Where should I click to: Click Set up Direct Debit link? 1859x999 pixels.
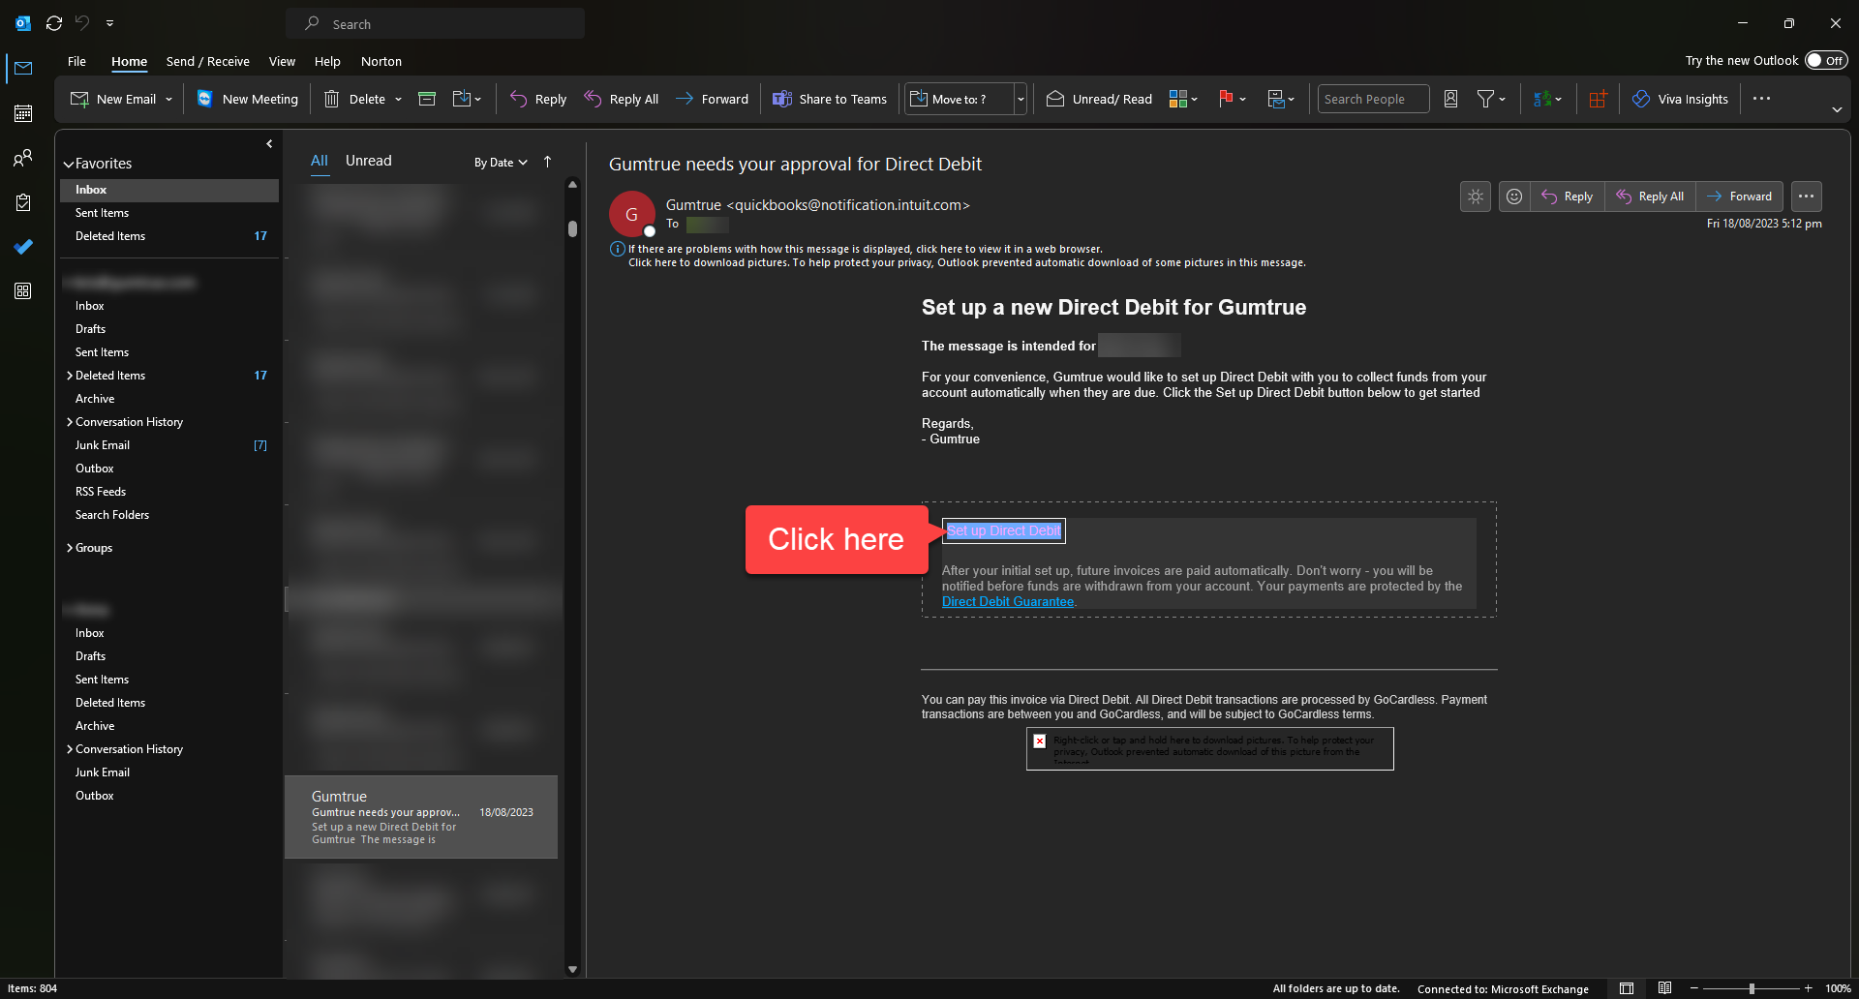[1003, 530]
